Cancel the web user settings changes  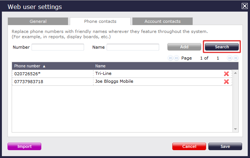[x=189, y=146]
